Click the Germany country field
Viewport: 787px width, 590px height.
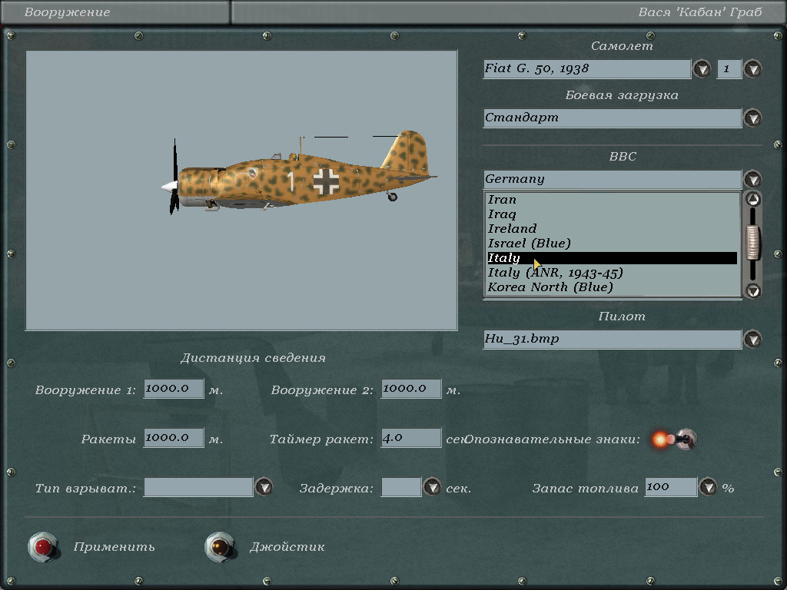tap(613, 179)
